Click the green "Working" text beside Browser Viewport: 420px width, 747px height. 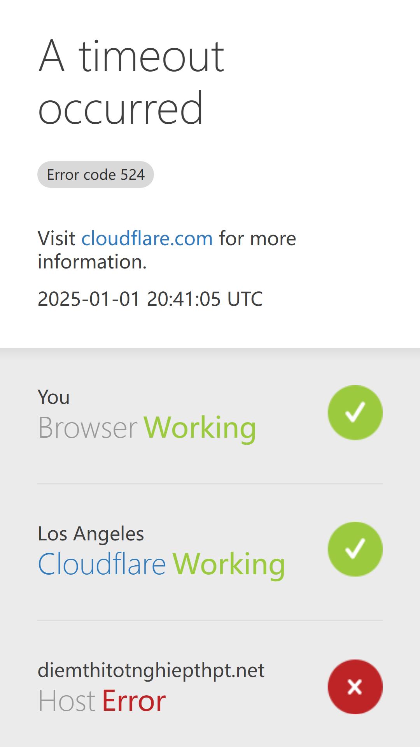point(200,428)
